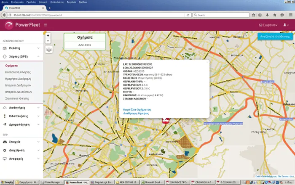Open downloads arrow icon in toolbar
This screenshot has width=295, height=185.
267,15
